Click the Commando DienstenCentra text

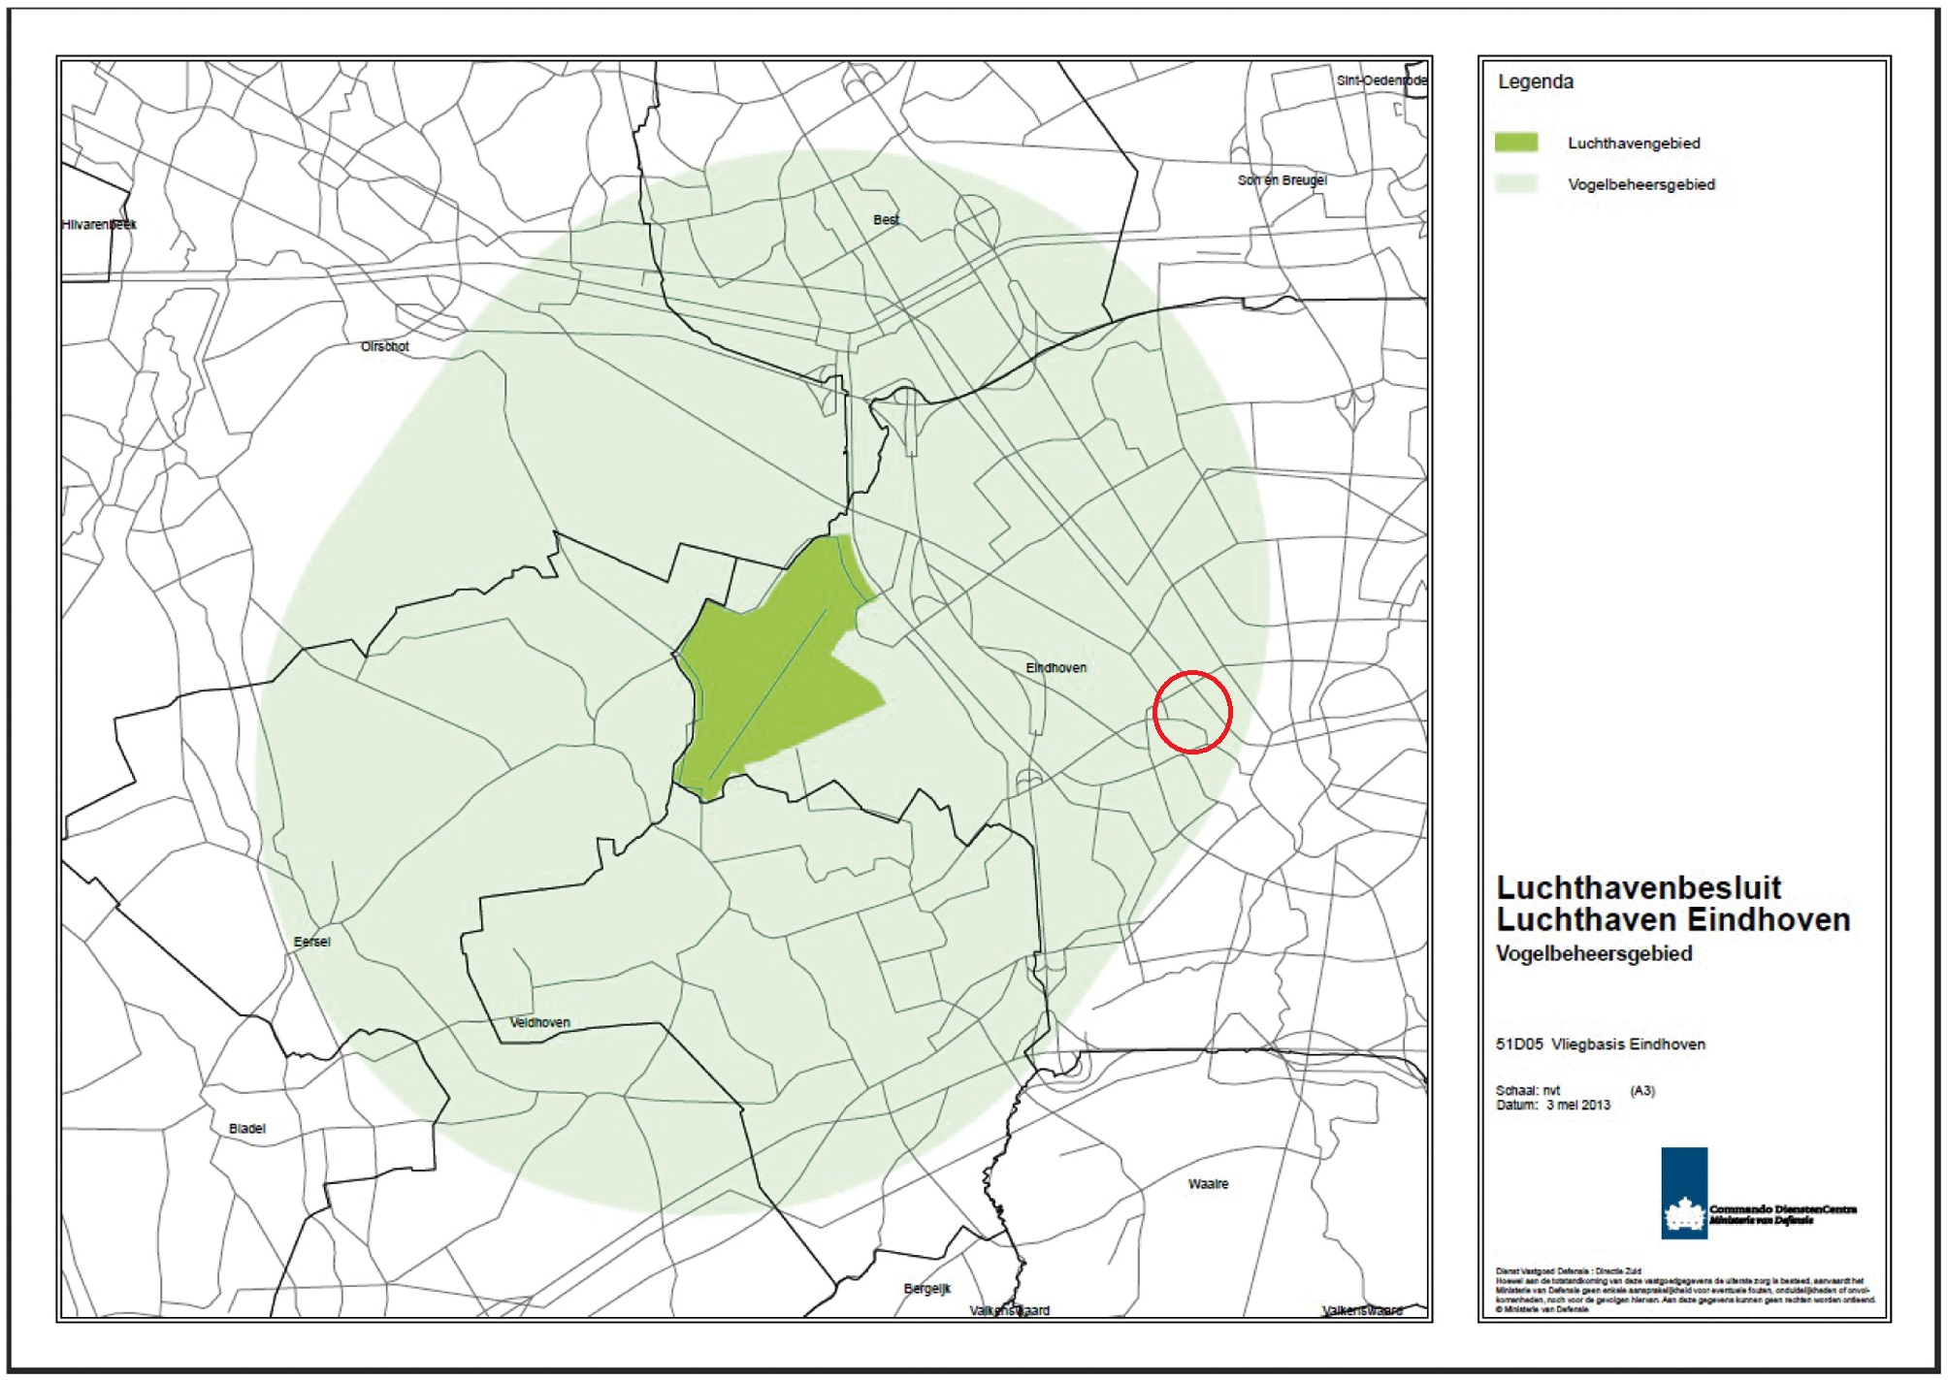(1782, 1209)
